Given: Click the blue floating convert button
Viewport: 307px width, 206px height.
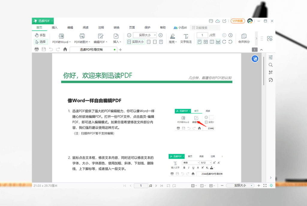Looking at the screenshot, I should 255,59.
